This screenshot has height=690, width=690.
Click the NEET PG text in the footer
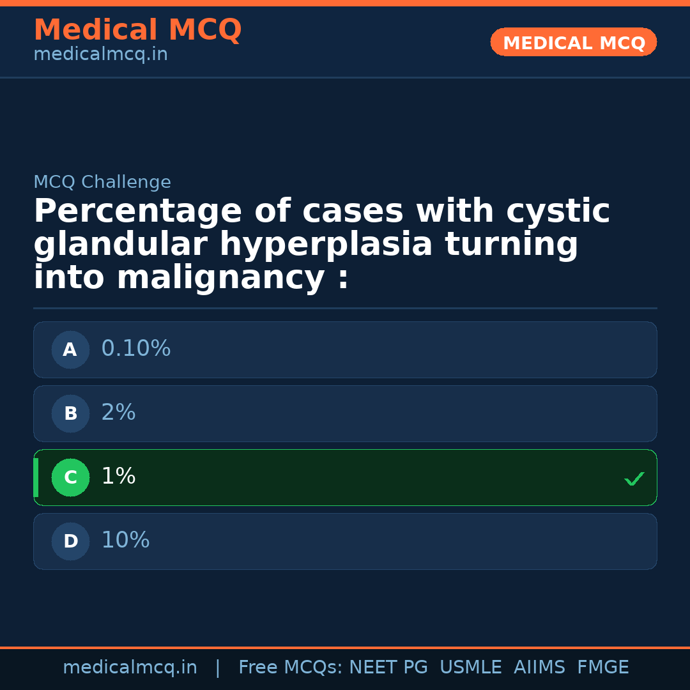click(x=388, y=668)
